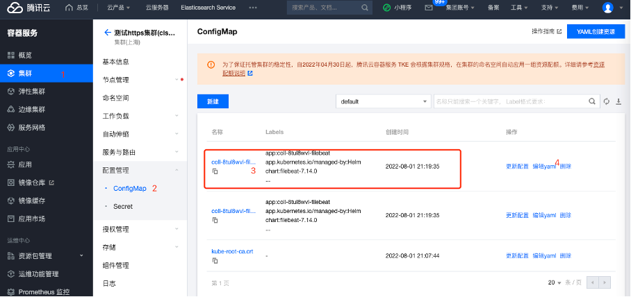
Task: Expand the 云产品 dropdown
Action: (119, 8)
